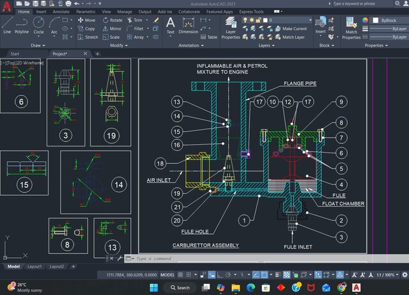
Task: Click the Trim tool
Action: (x=135, y=20)
